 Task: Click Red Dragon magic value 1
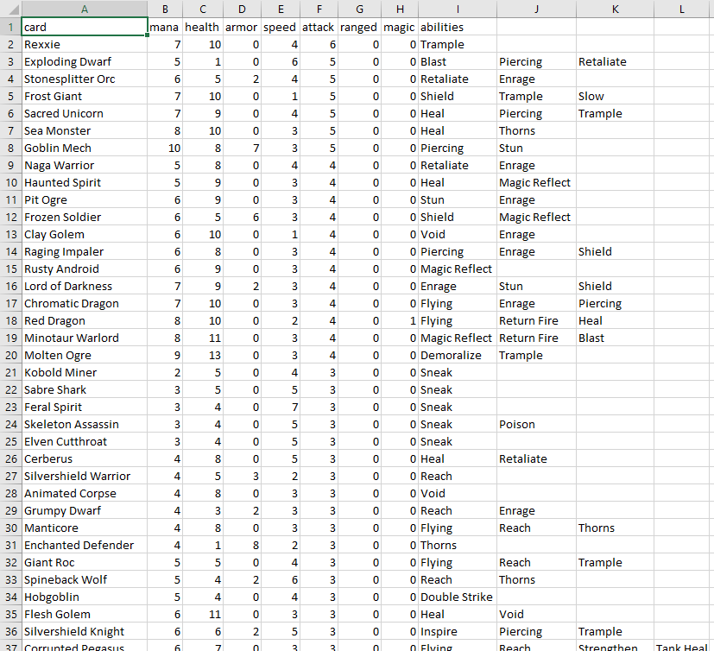400,321
